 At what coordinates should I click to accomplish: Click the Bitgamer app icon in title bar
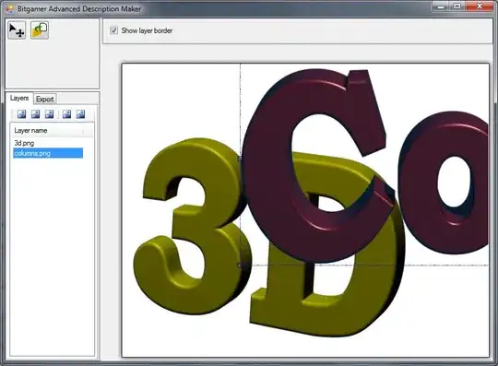coord(10,8)
